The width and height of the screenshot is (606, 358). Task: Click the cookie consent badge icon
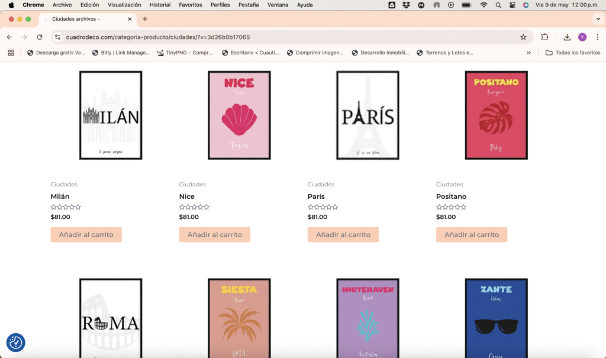(15, 342)
